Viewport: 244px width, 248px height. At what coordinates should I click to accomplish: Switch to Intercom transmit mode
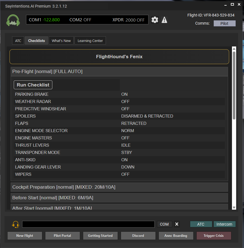[x=224, y=224]
